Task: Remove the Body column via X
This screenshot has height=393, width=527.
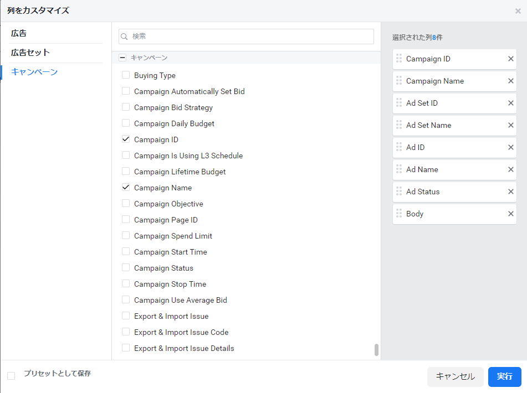Action: click(510, 214)
